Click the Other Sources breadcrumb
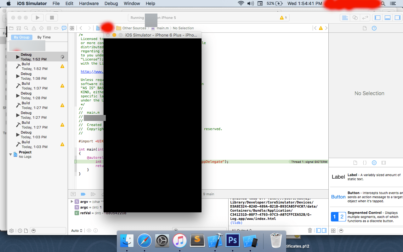The height and width of the screenshot is (252, 403). pos(131,28)
